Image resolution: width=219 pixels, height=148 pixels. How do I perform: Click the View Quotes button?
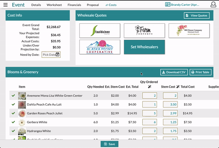click(197, 15)
